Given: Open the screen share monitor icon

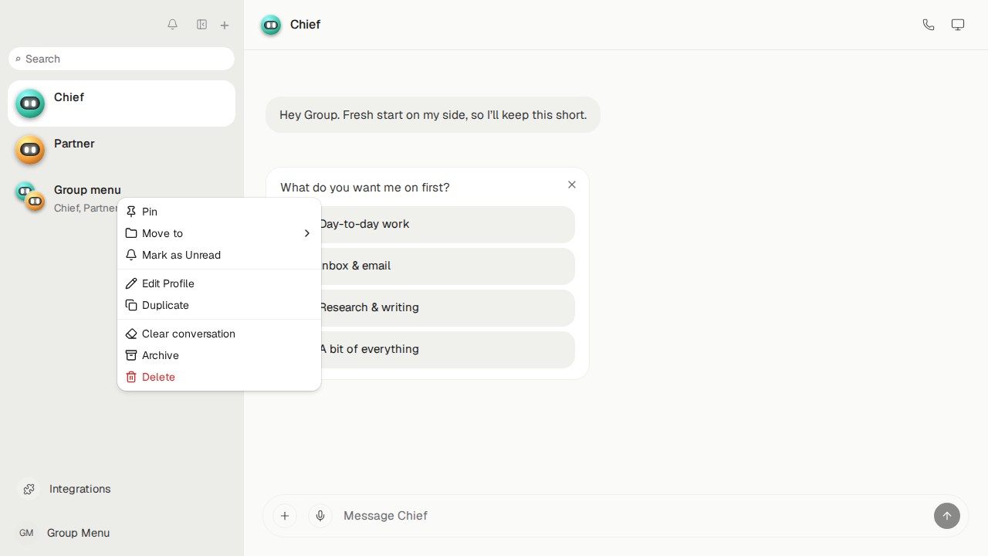Looking at the screenshot, I should click(958, 25).
